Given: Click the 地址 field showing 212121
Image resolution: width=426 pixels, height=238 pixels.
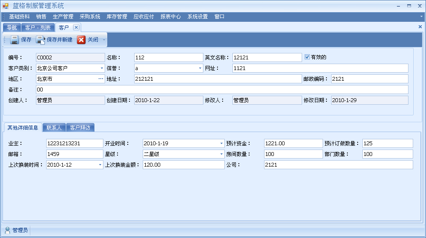Looking at the screenshot, I should [x=218, y=79].
